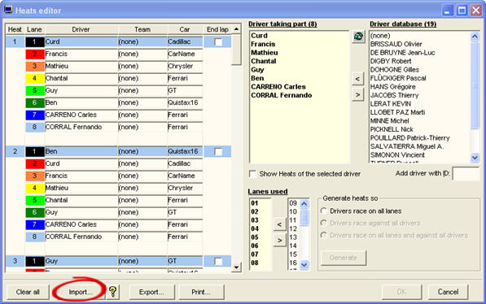Remove lane from used lanes with '>'
Screen dimensions: 486x304
point(279,241)
